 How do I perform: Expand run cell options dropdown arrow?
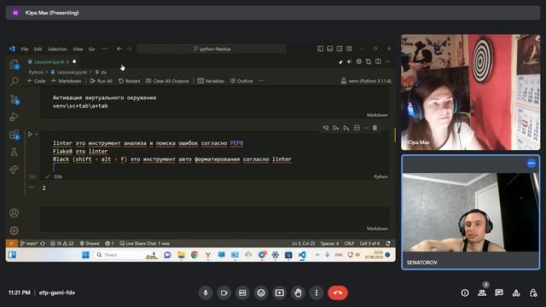point(36,134)
